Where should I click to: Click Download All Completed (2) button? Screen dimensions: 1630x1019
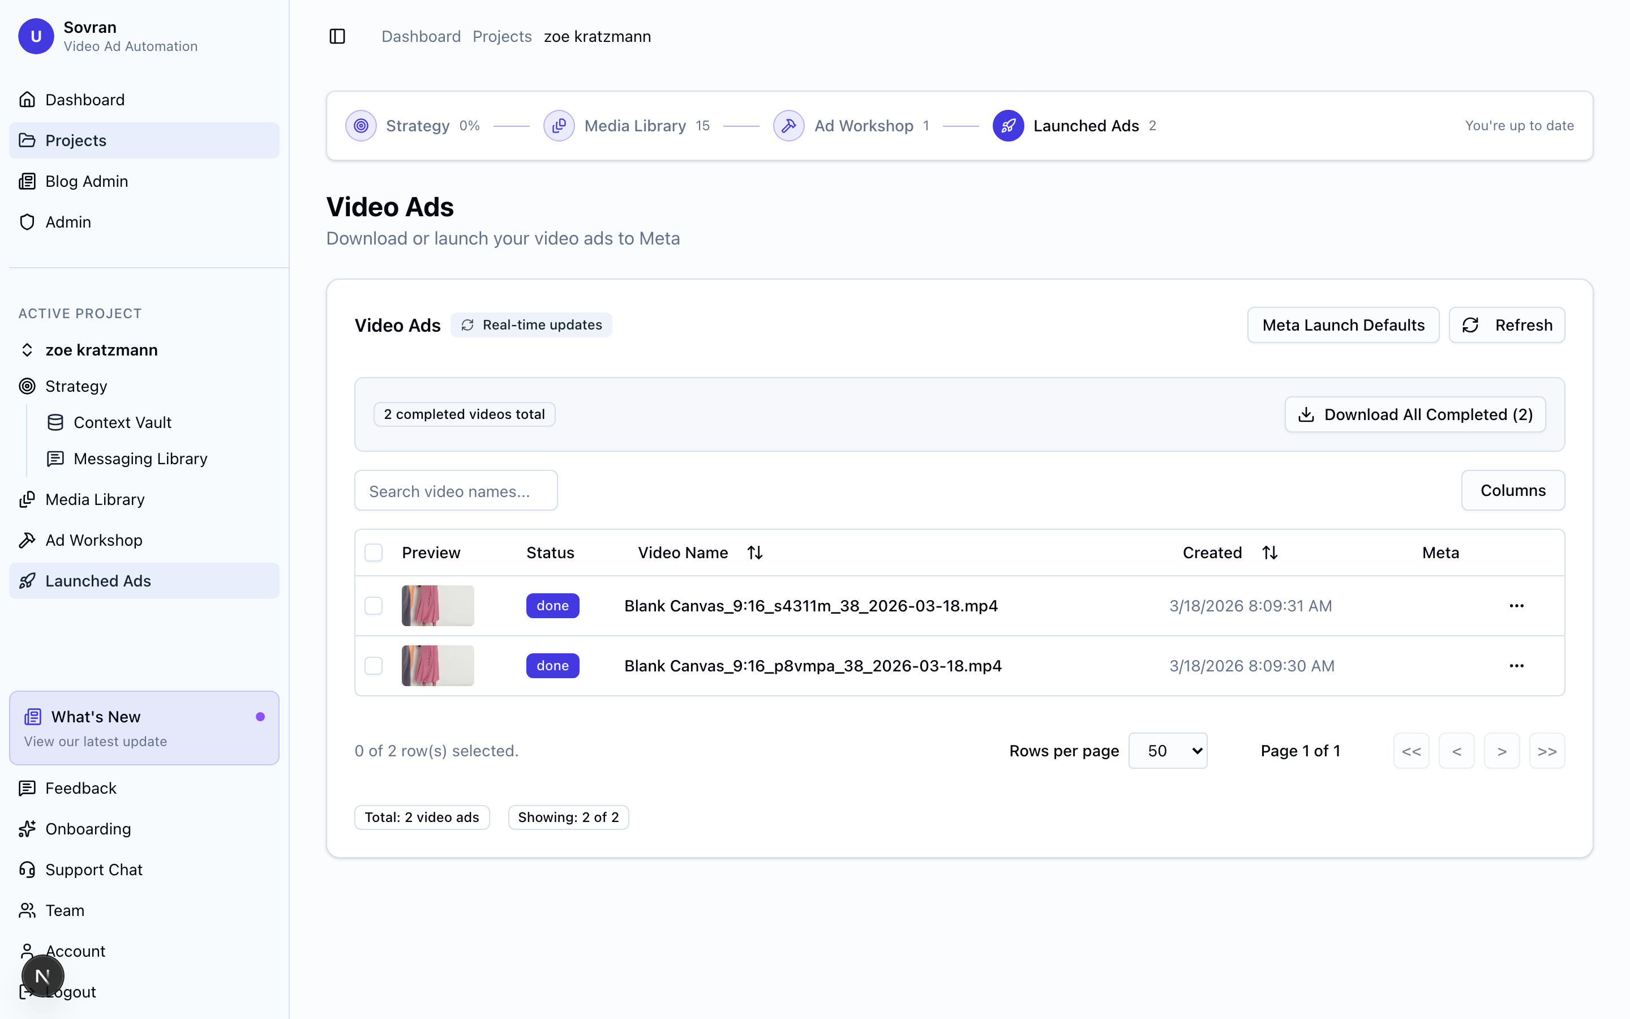coord(1414,414)
